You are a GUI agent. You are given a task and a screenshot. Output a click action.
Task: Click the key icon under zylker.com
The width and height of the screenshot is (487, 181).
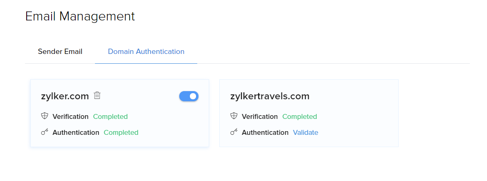pos(45,132)
